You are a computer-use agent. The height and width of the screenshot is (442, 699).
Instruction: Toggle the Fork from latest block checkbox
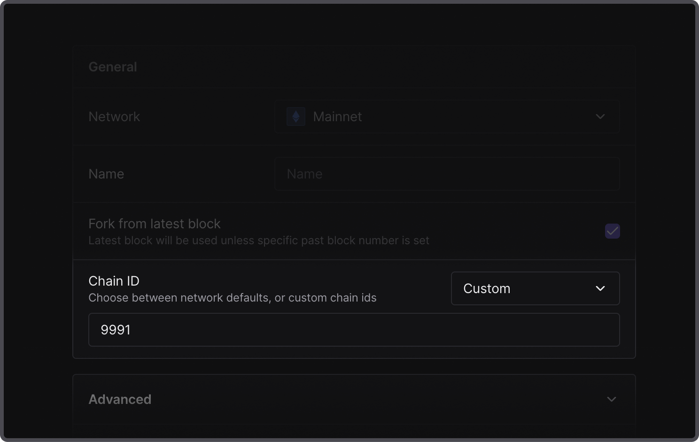(x=612, y=231)
